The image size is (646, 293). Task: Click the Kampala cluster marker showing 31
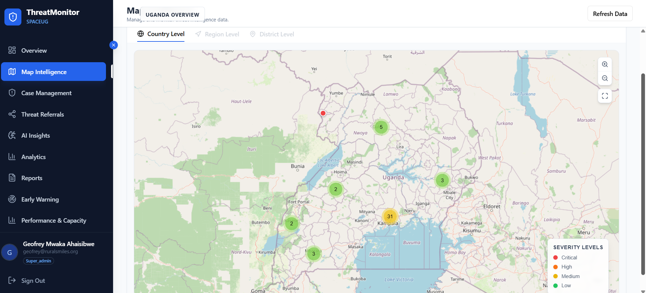pos(390,217)
